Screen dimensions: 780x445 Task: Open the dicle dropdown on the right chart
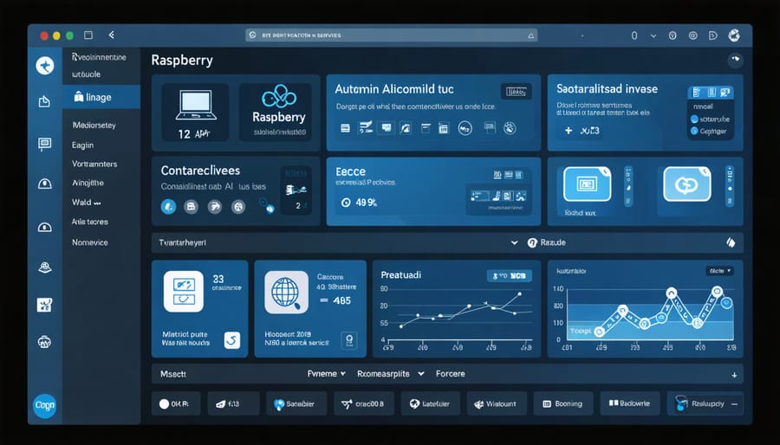[x=719, y=271]
